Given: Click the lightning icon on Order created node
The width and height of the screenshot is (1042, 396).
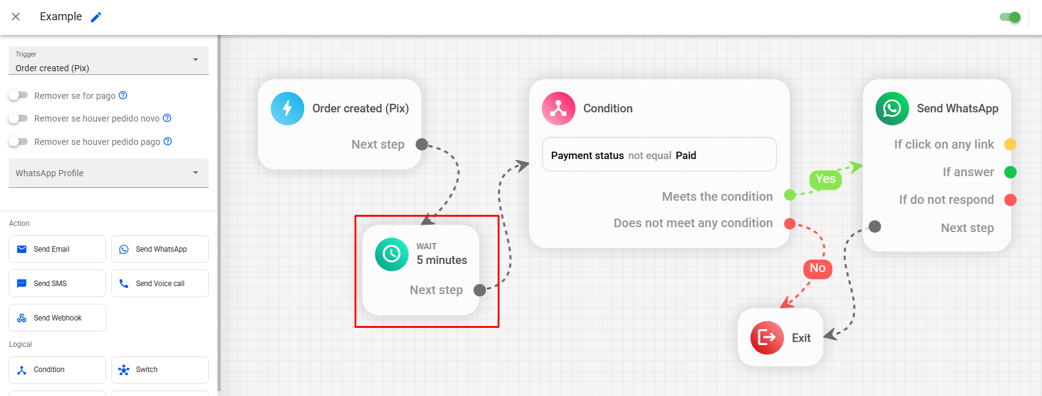Looking at the screenshot, I should point(287,109).
